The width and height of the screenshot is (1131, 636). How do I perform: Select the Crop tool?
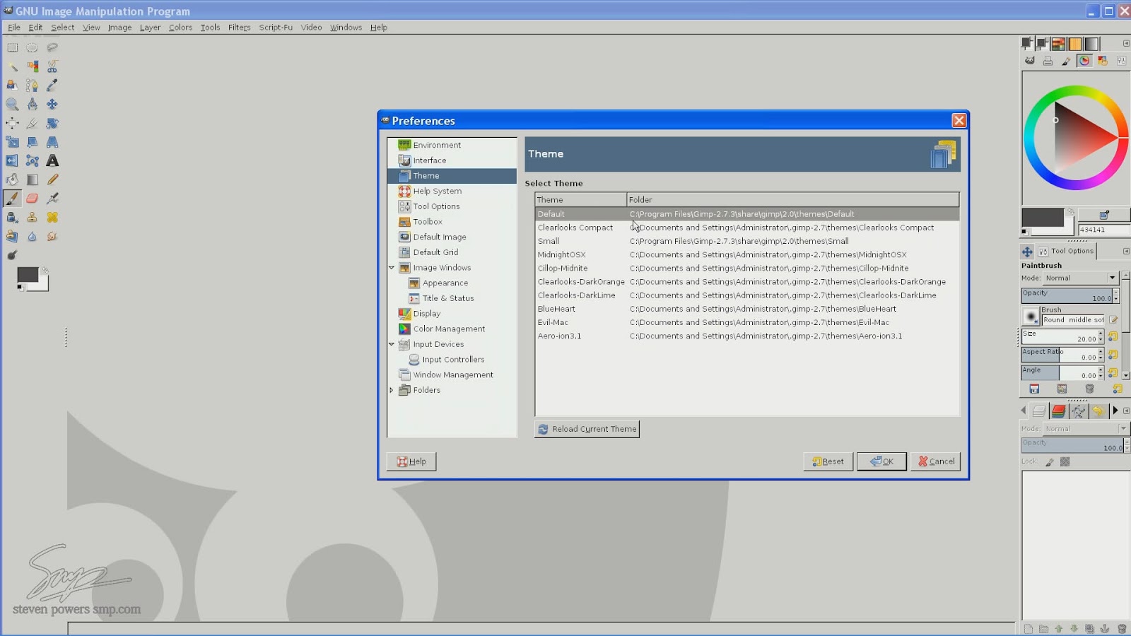33,123
